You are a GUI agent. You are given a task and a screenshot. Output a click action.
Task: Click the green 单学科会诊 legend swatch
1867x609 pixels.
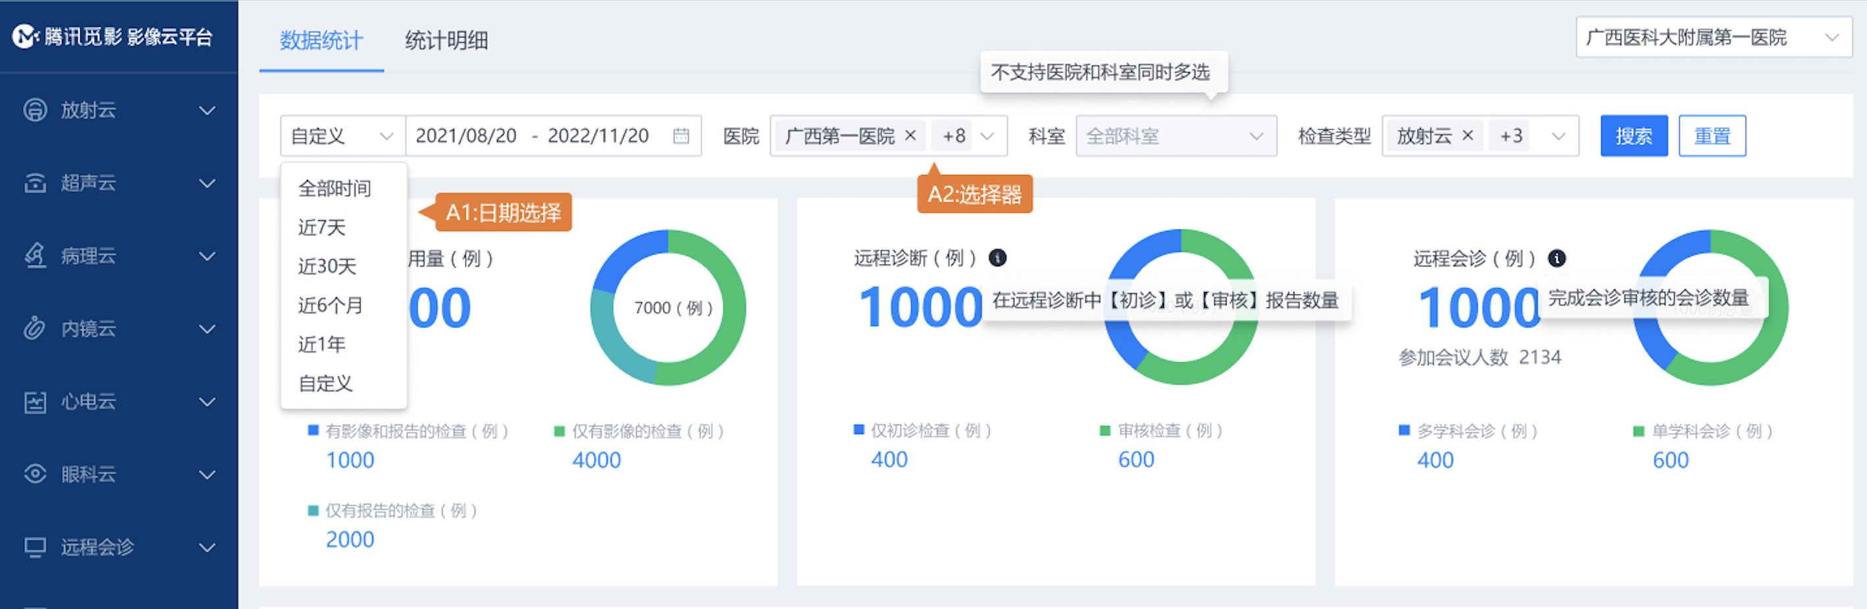point(1639,431)
